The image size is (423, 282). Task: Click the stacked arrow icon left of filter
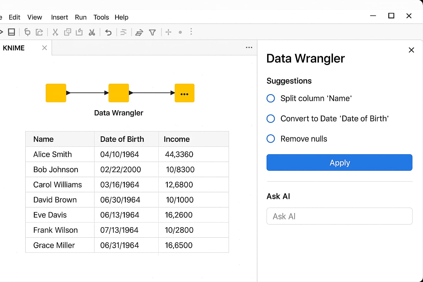(139, 32)
